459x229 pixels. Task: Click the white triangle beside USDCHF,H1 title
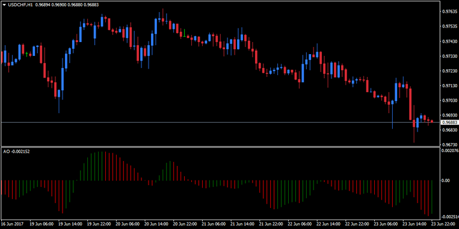tap(4, 5)
